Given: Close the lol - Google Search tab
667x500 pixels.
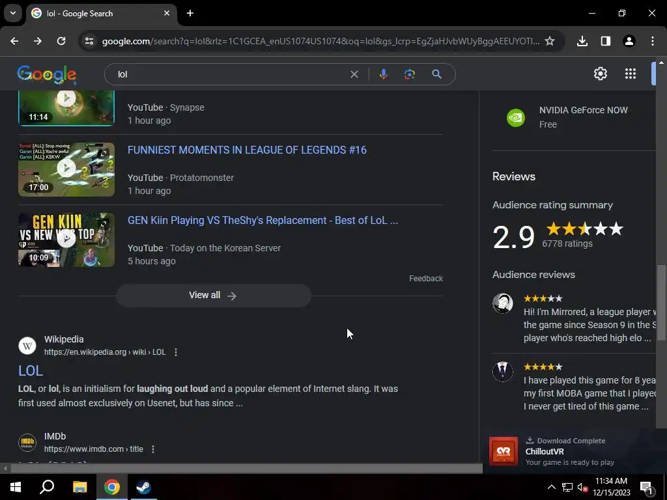Looking at the screenshot, I should [x=167, y=13].
